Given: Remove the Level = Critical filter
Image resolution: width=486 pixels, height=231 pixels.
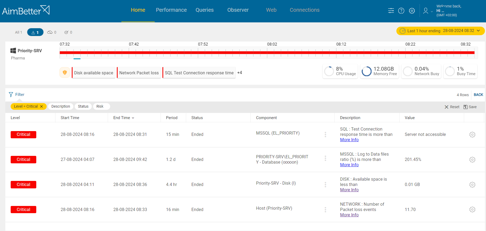Looking at the screenshot, I should pyautogui.click(x=41, y=106).
